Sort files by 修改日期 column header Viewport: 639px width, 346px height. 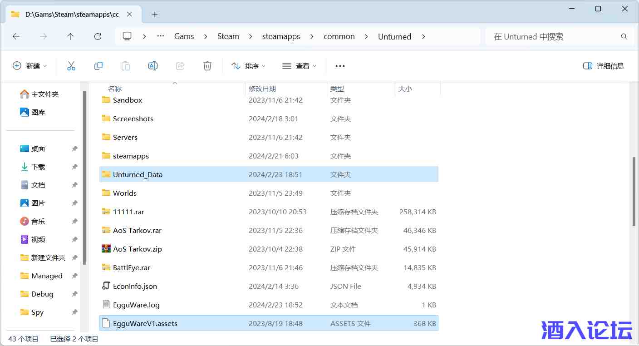[262, 89]
